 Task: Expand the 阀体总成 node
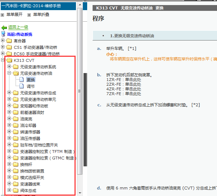pyautogui.click(x=9, y=190)
